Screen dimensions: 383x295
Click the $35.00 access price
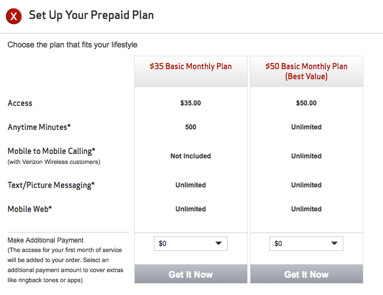coord(191,103)
